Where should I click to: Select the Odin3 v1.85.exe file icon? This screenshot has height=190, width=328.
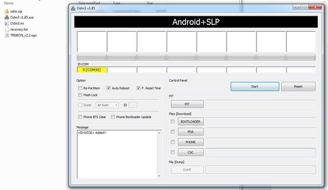pyautogui.click(x=7, y=17)
